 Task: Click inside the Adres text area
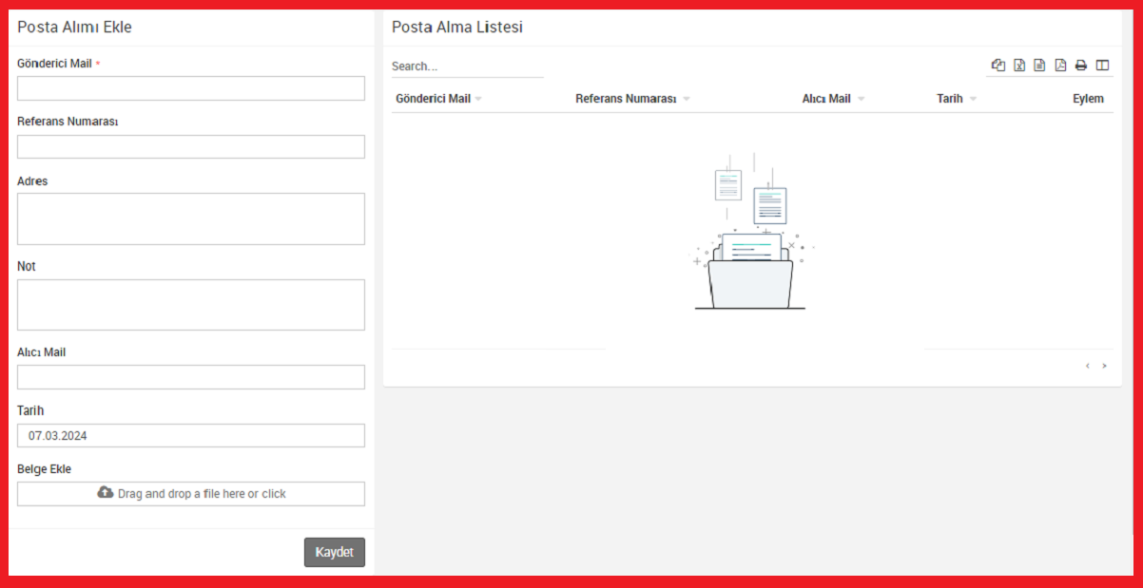click(x=191, y=219)
